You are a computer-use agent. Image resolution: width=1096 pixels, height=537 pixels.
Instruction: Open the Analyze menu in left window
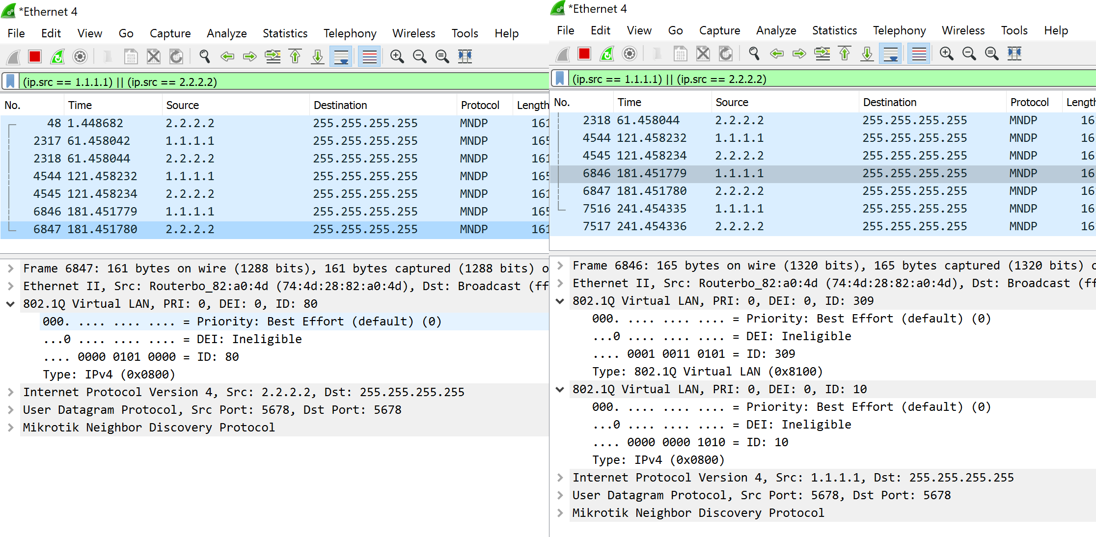[227, 33]
